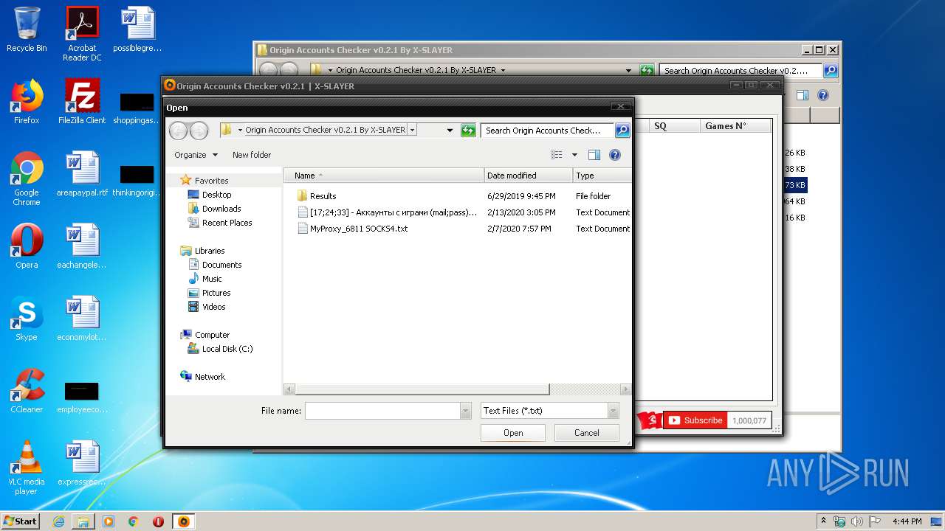Sort by the Name column header
945x531 pixels.
click(385, 176)
